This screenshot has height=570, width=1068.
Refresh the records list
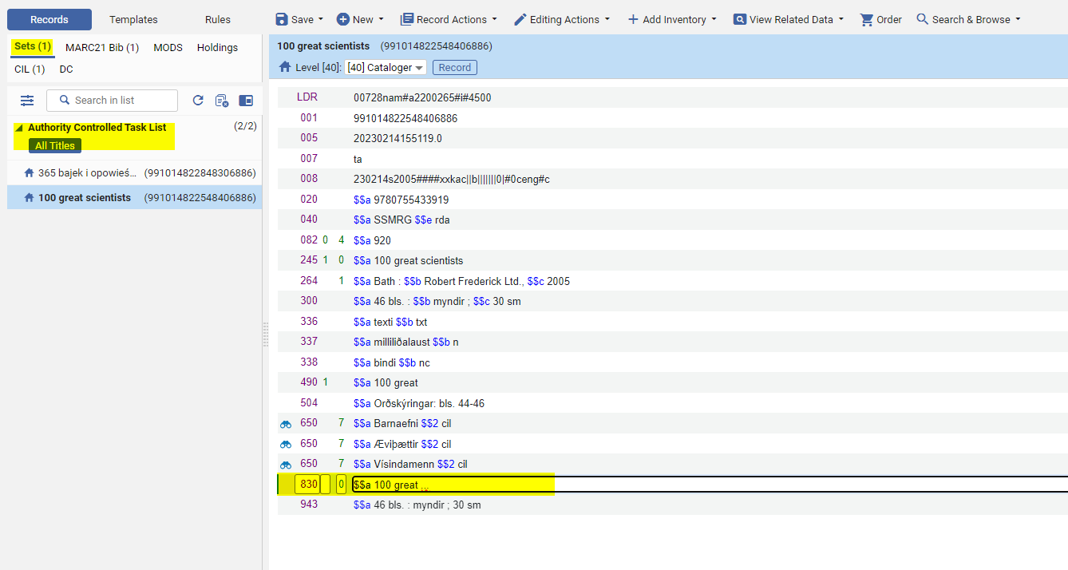(198, 101)
